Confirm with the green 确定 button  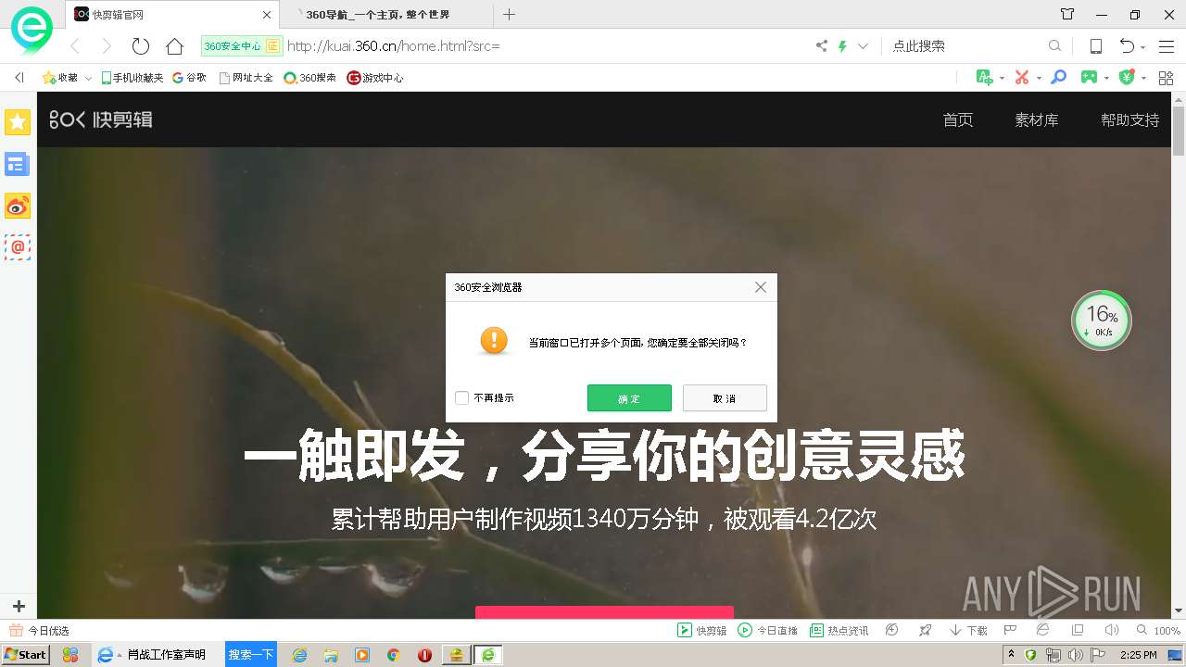coord(629,397)
